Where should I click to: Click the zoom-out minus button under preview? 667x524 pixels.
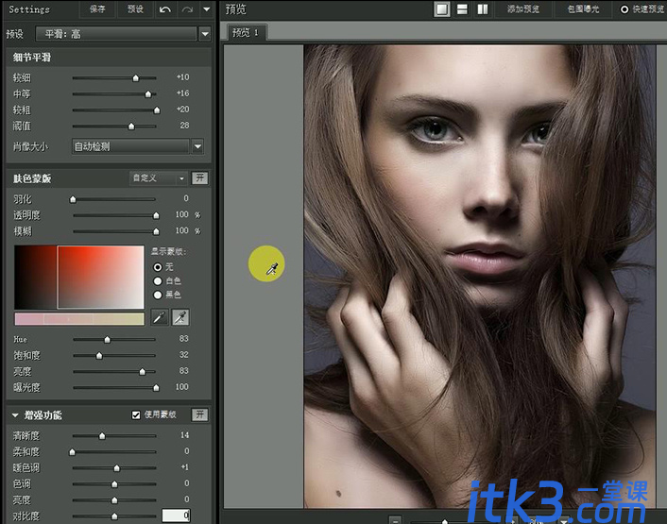395,520
